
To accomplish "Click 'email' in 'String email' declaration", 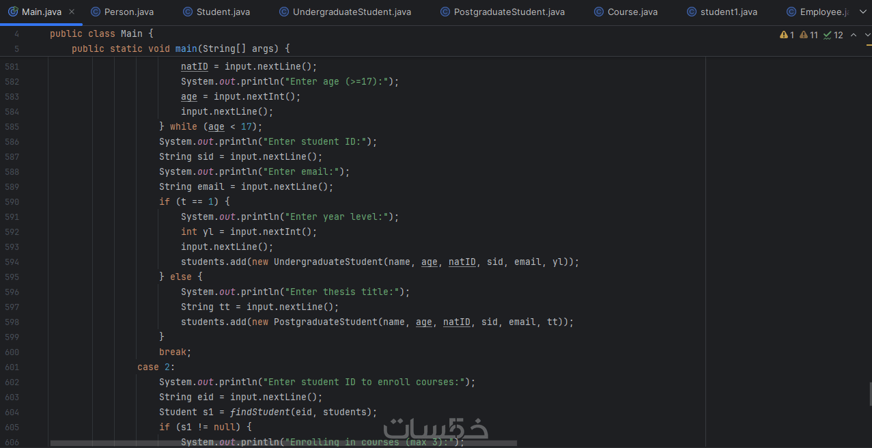I will pos(211,186).
